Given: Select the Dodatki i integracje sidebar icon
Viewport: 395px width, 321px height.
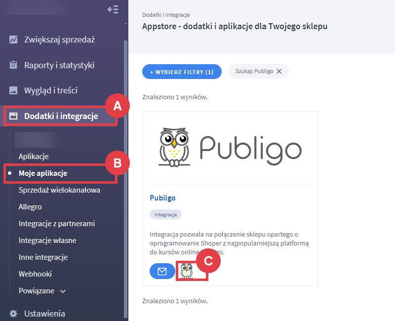Looking at the screenshot, I should (x=12, y=116).
